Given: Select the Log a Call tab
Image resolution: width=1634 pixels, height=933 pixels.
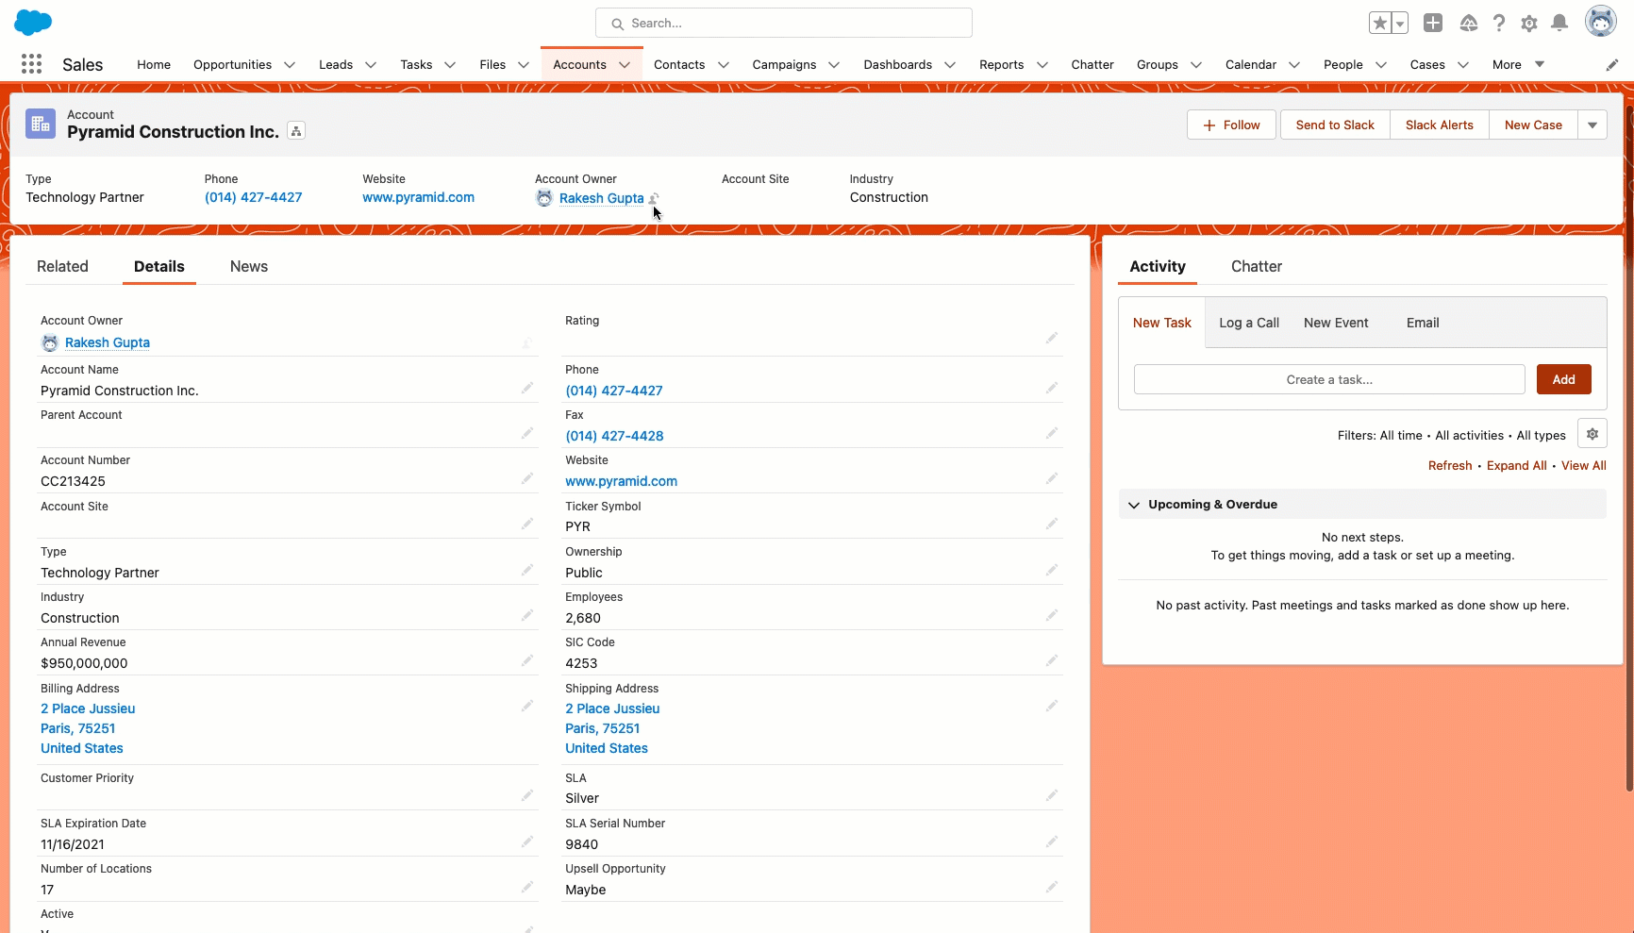Looking at the screenshot, I should point(1249,323).
